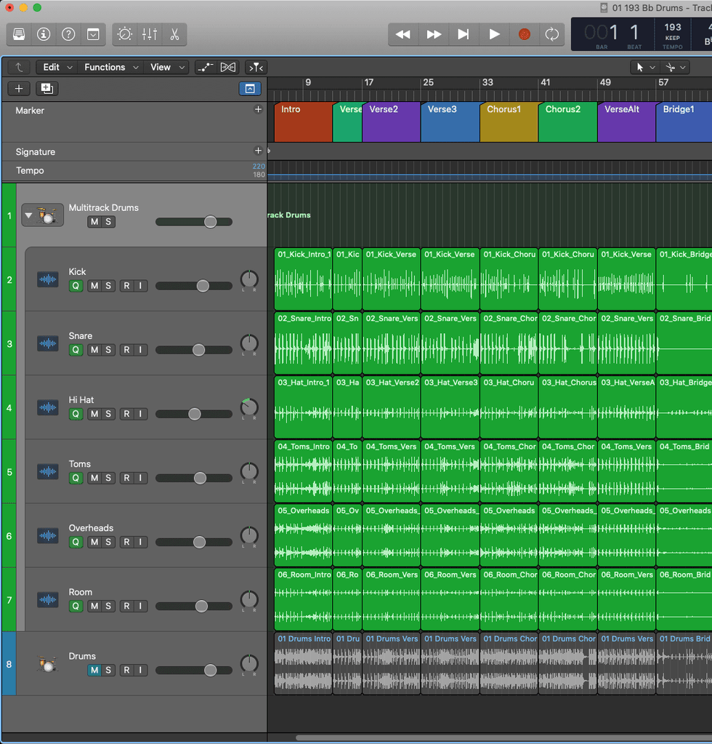Add a new track with plus button
Screen dimensions: 712x744
click(x=19, y=89)
